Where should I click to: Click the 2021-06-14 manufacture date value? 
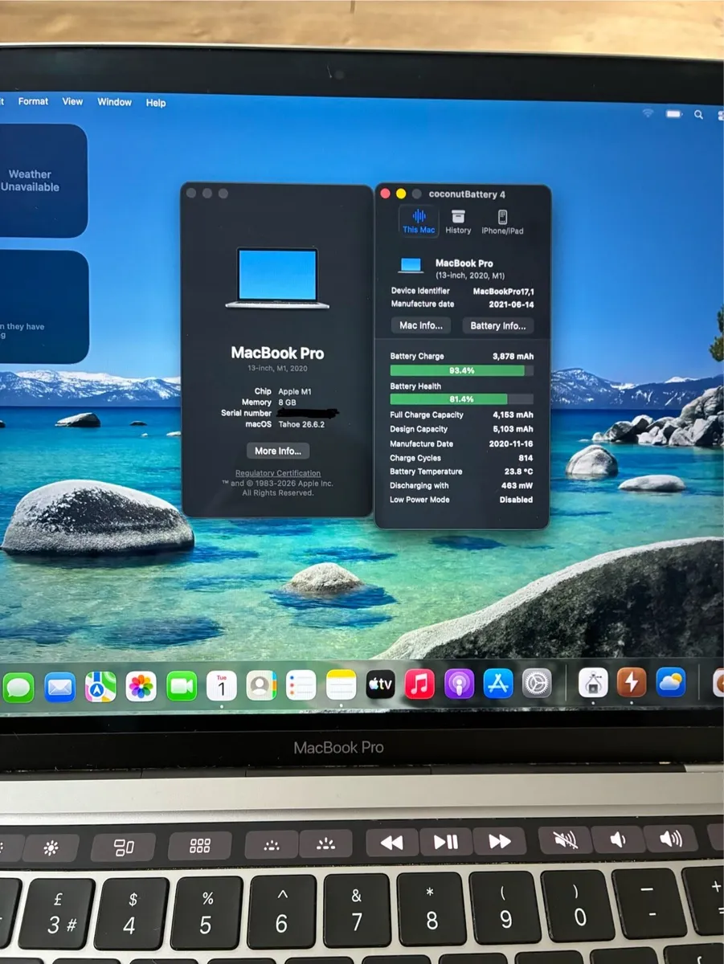point(511,304)
